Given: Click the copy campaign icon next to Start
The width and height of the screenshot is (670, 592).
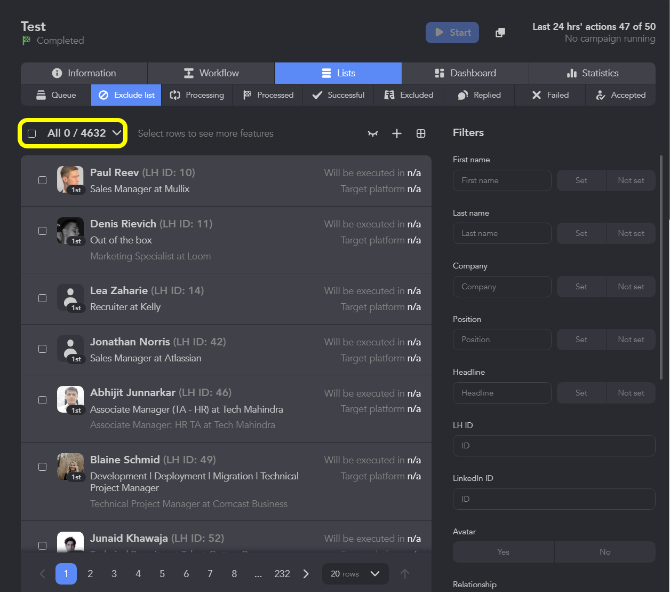Looking at the screenshot, I should pyautogui.click(x=500, y=33).
